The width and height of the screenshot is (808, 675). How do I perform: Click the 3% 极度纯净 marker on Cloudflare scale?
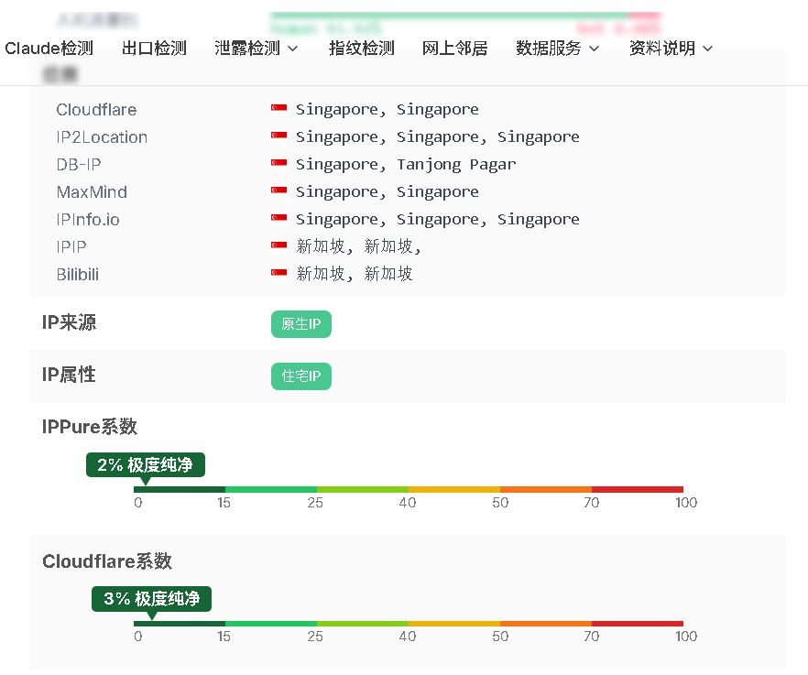[x=151, y=599]
